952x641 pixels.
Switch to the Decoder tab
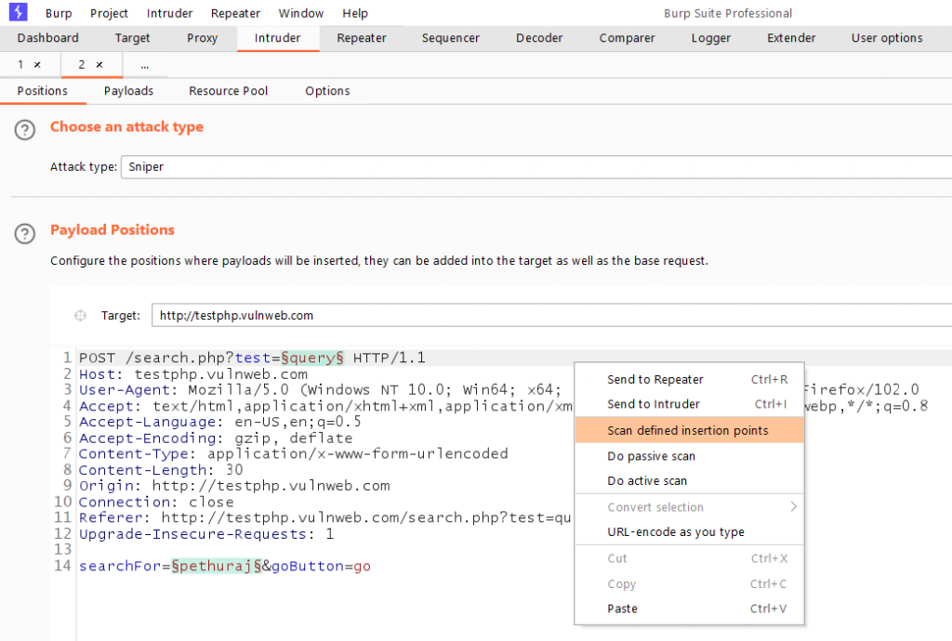click(x=539, y=38)
